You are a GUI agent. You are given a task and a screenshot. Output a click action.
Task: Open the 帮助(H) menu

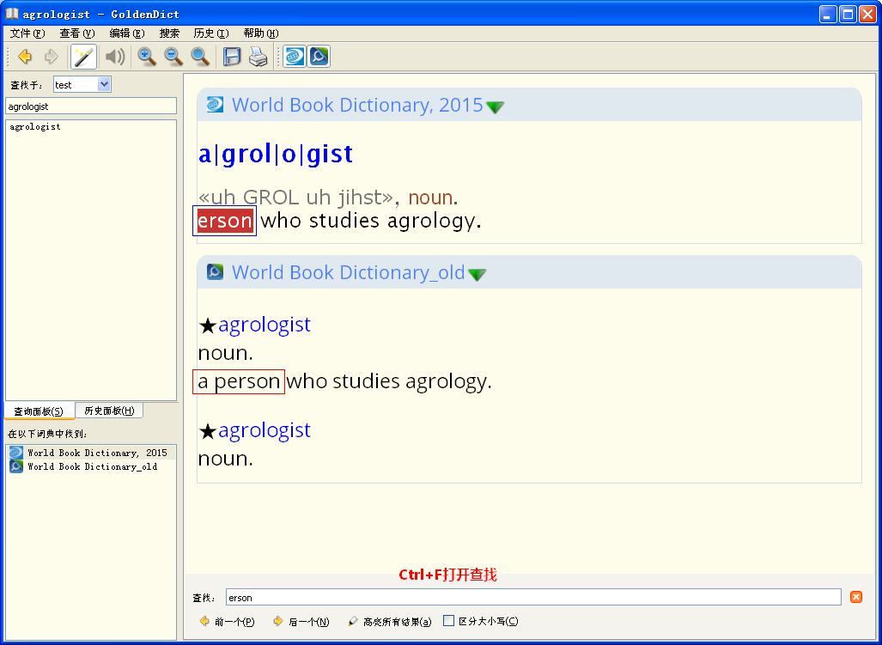click(x=261, y=33)
